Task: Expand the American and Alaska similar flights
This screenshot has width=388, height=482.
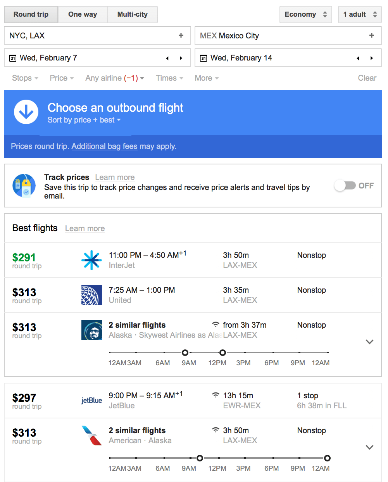Action: pos(369,447)
